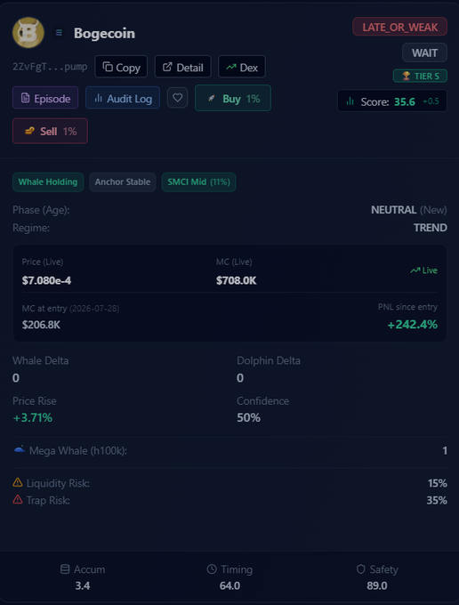Click the Confidence value 50%

pyautogui.click(x=248, y=418)
